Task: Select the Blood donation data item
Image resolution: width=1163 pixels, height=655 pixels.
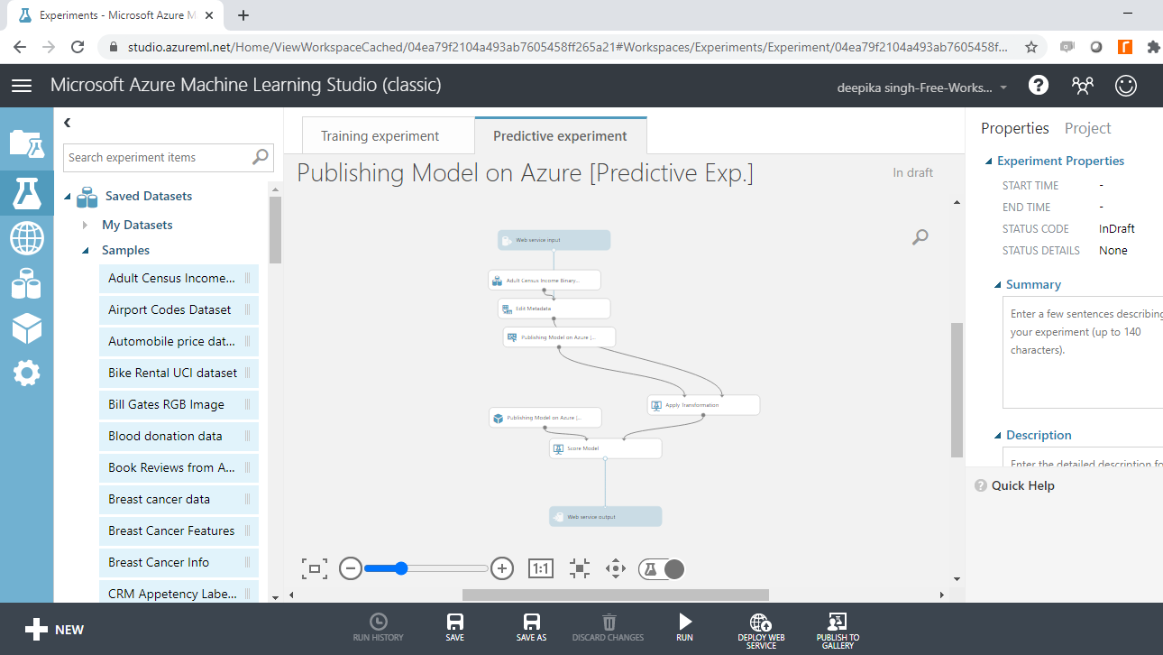Action: [x=179, y=437]
